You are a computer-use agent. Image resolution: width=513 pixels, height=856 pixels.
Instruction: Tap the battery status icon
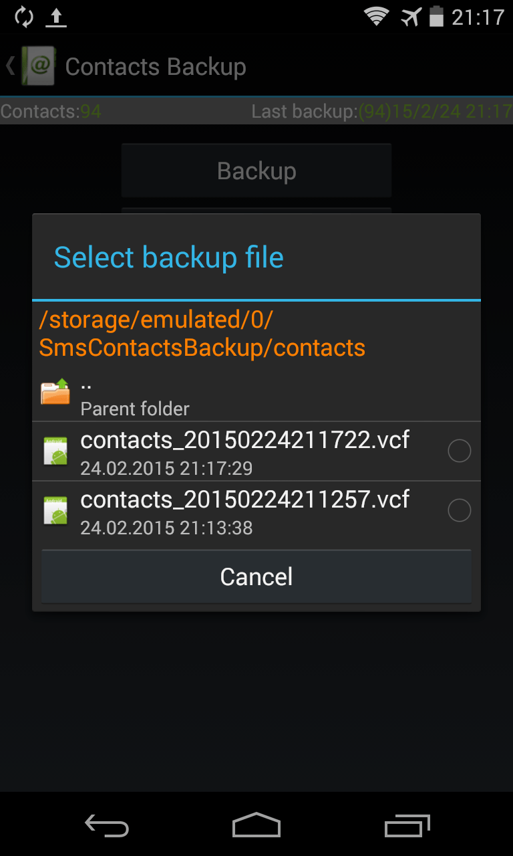(436, 17)
